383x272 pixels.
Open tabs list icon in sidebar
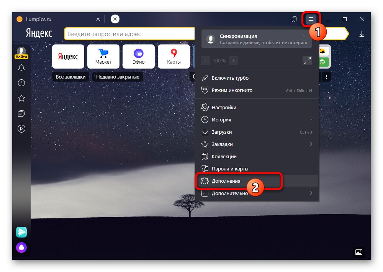pyautogui.click(x=21, y=114)
